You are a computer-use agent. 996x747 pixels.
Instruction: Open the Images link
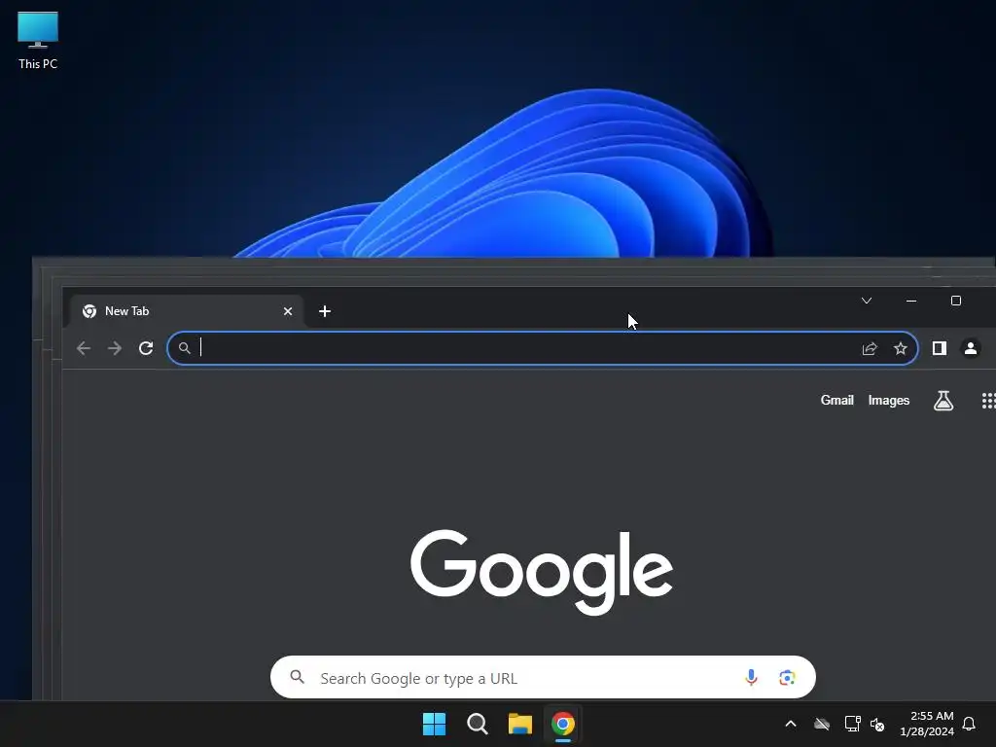tap(889, 400)
